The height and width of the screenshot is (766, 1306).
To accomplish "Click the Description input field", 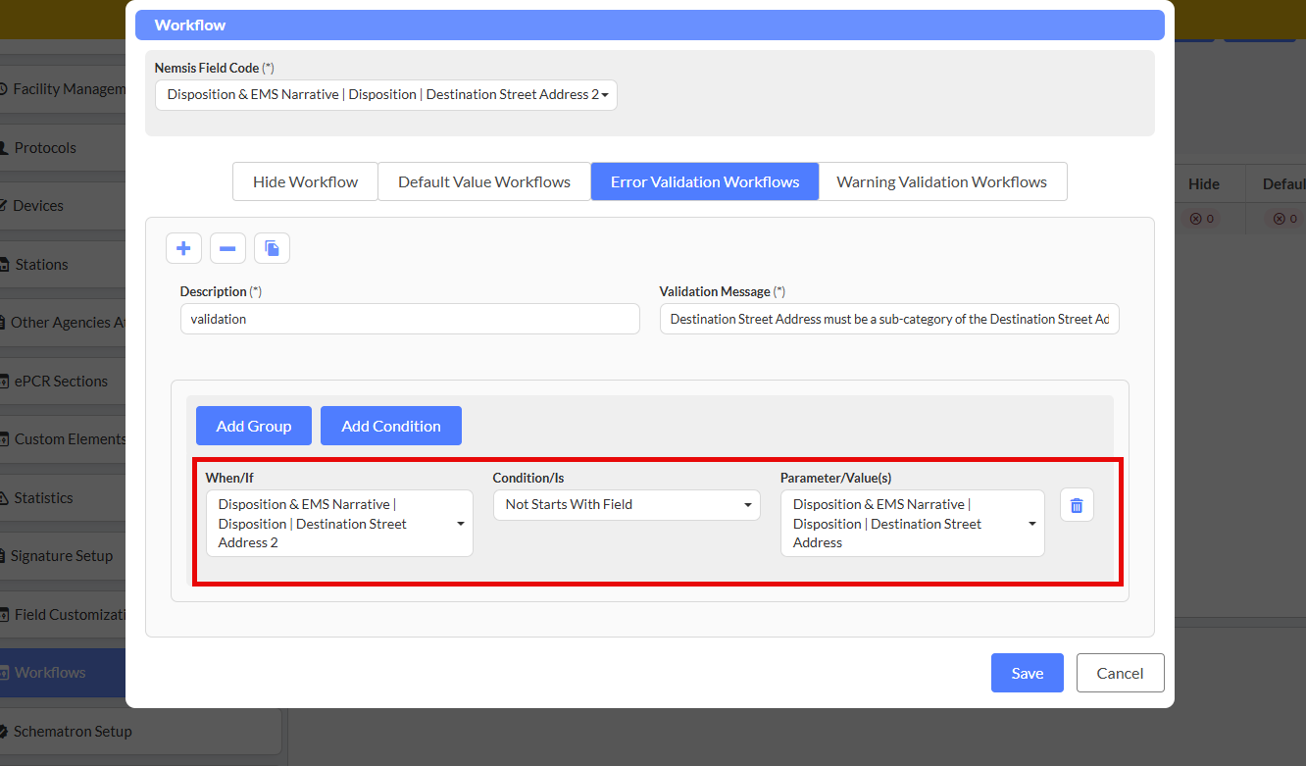I will 410,319.
